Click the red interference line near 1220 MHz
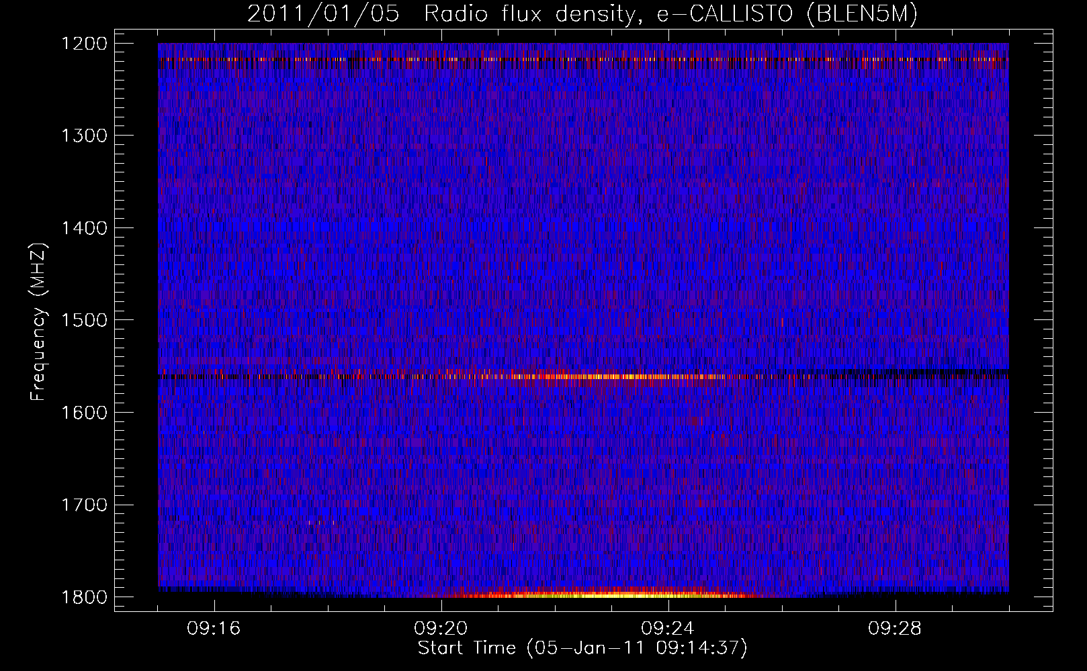 pos(584,59)
